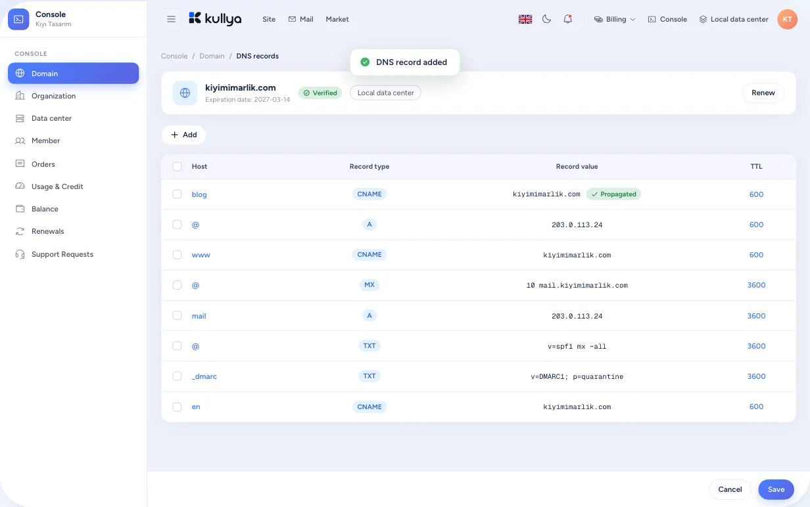Open Organization in the sidebar
Image resolution: width=810 pixels, height=507 pixels.
coord(73,96)
